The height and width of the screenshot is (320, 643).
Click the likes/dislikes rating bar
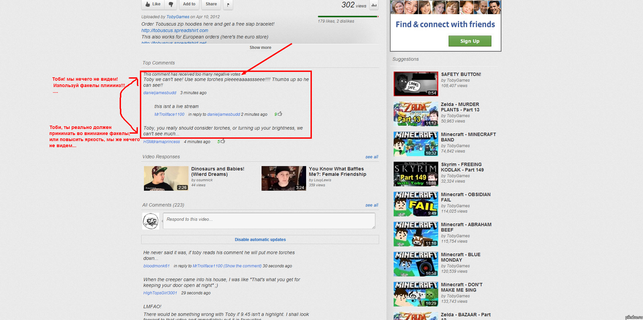pos(348,16)
